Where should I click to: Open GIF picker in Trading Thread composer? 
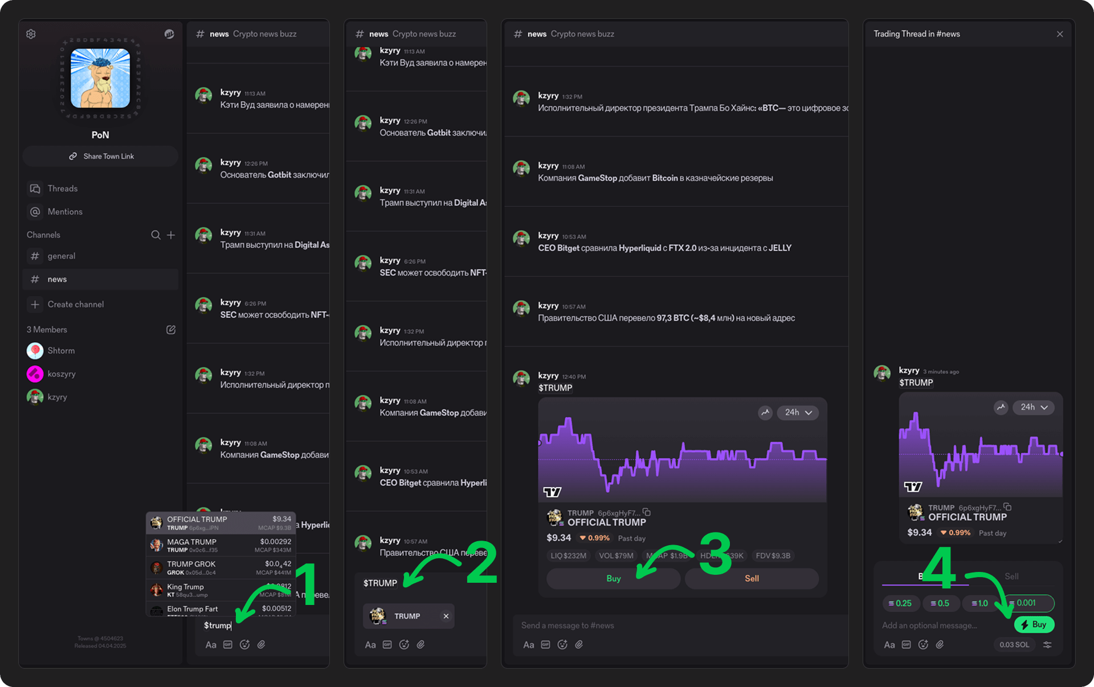[907, 645]
